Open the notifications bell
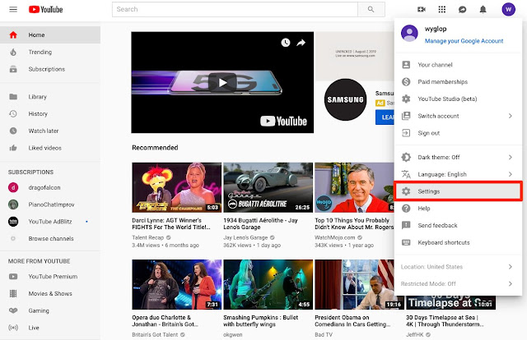527x340 pixels. [x=483, y=9]
